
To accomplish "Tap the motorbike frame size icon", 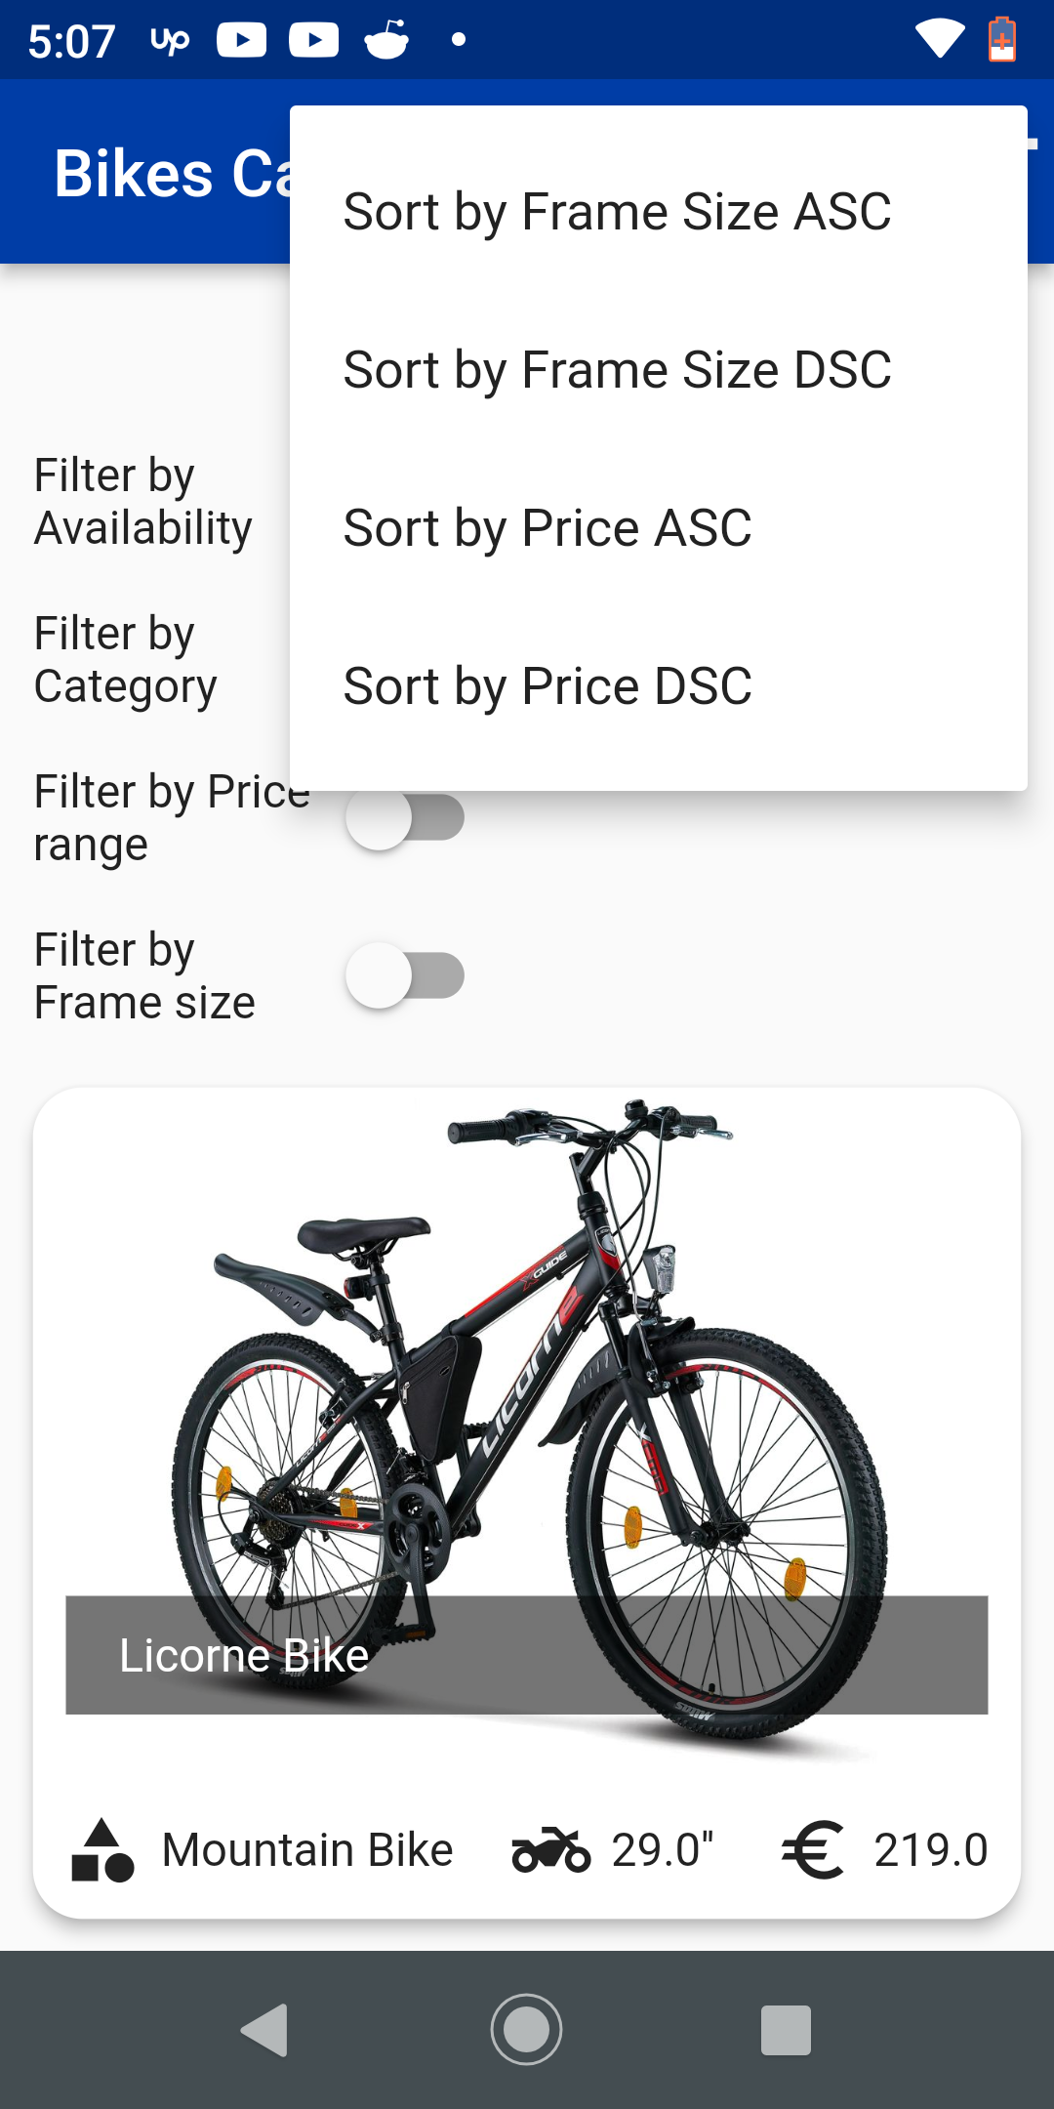I will click(551, 1850).
